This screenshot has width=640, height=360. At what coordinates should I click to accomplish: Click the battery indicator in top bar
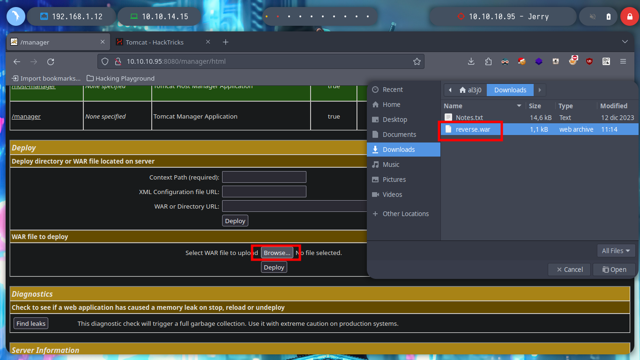click(x=608, y=16)
